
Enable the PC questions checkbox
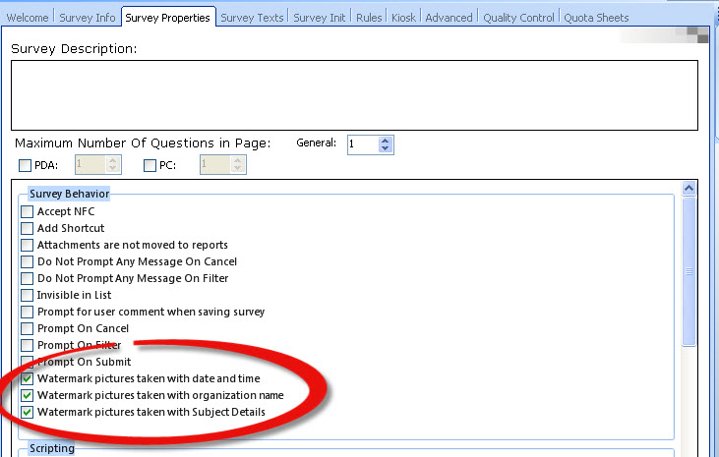(x=150, y=165)
